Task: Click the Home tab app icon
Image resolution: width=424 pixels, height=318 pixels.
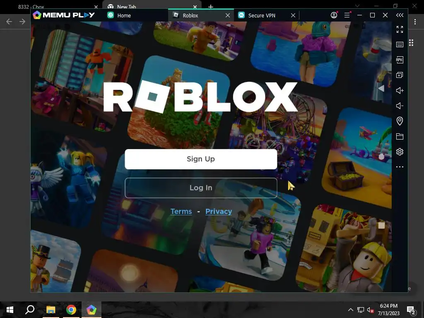Action: pyautogui.click(x=111, y=15)
